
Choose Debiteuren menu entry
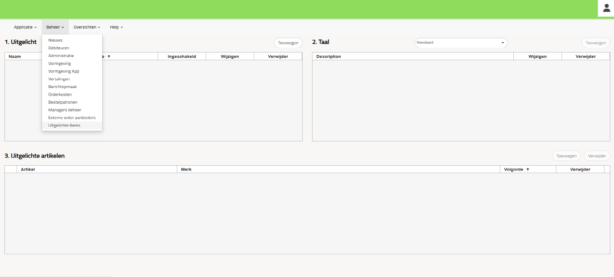59,48
